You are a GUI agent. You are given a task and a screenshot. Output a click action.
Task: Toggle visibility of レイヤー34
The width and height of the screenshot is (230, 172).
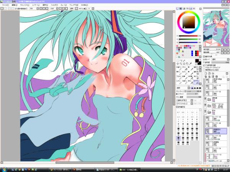coord(207,149)
